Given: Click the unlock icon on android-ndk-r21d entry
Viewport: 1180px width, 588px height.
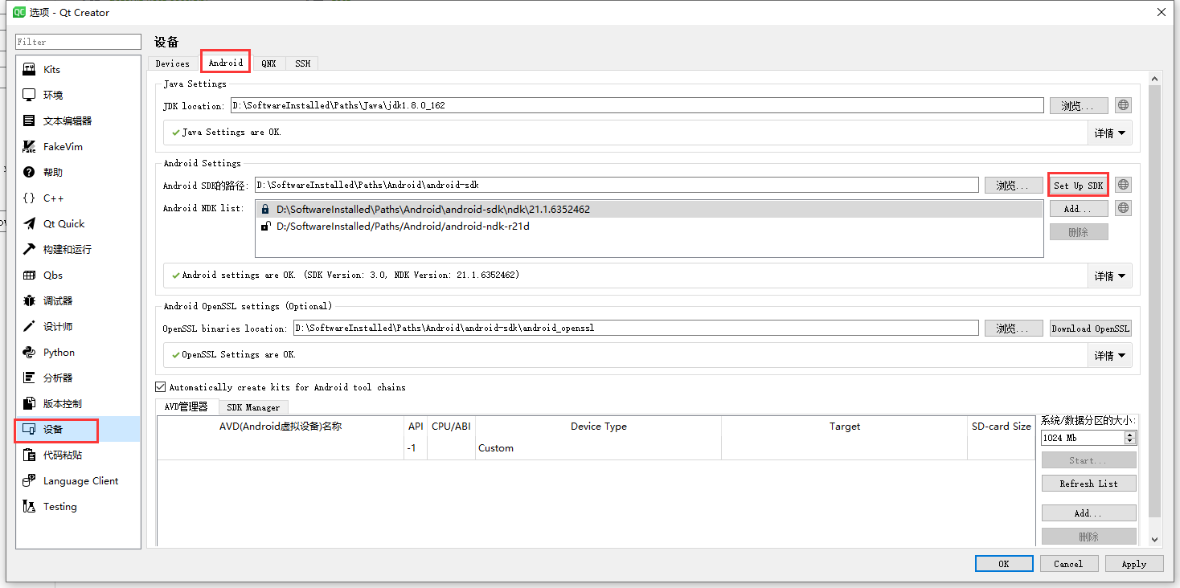Looking at the screenshot, I should (265, 226).
